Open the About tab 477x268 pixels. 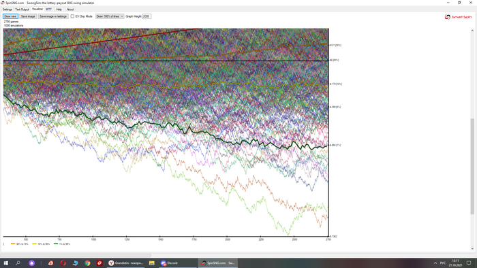point(70,10)
